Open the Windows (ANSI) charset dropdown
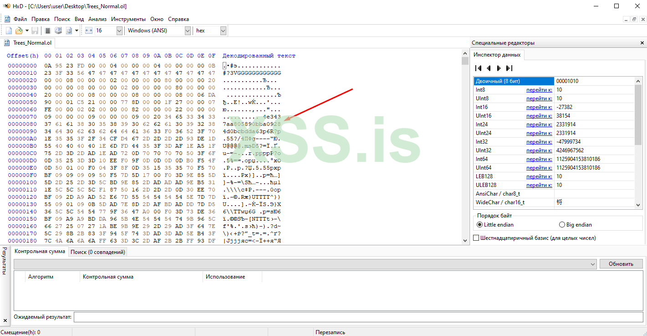The height and width of the screenshot is (336, 647). [x=188, y=31]
